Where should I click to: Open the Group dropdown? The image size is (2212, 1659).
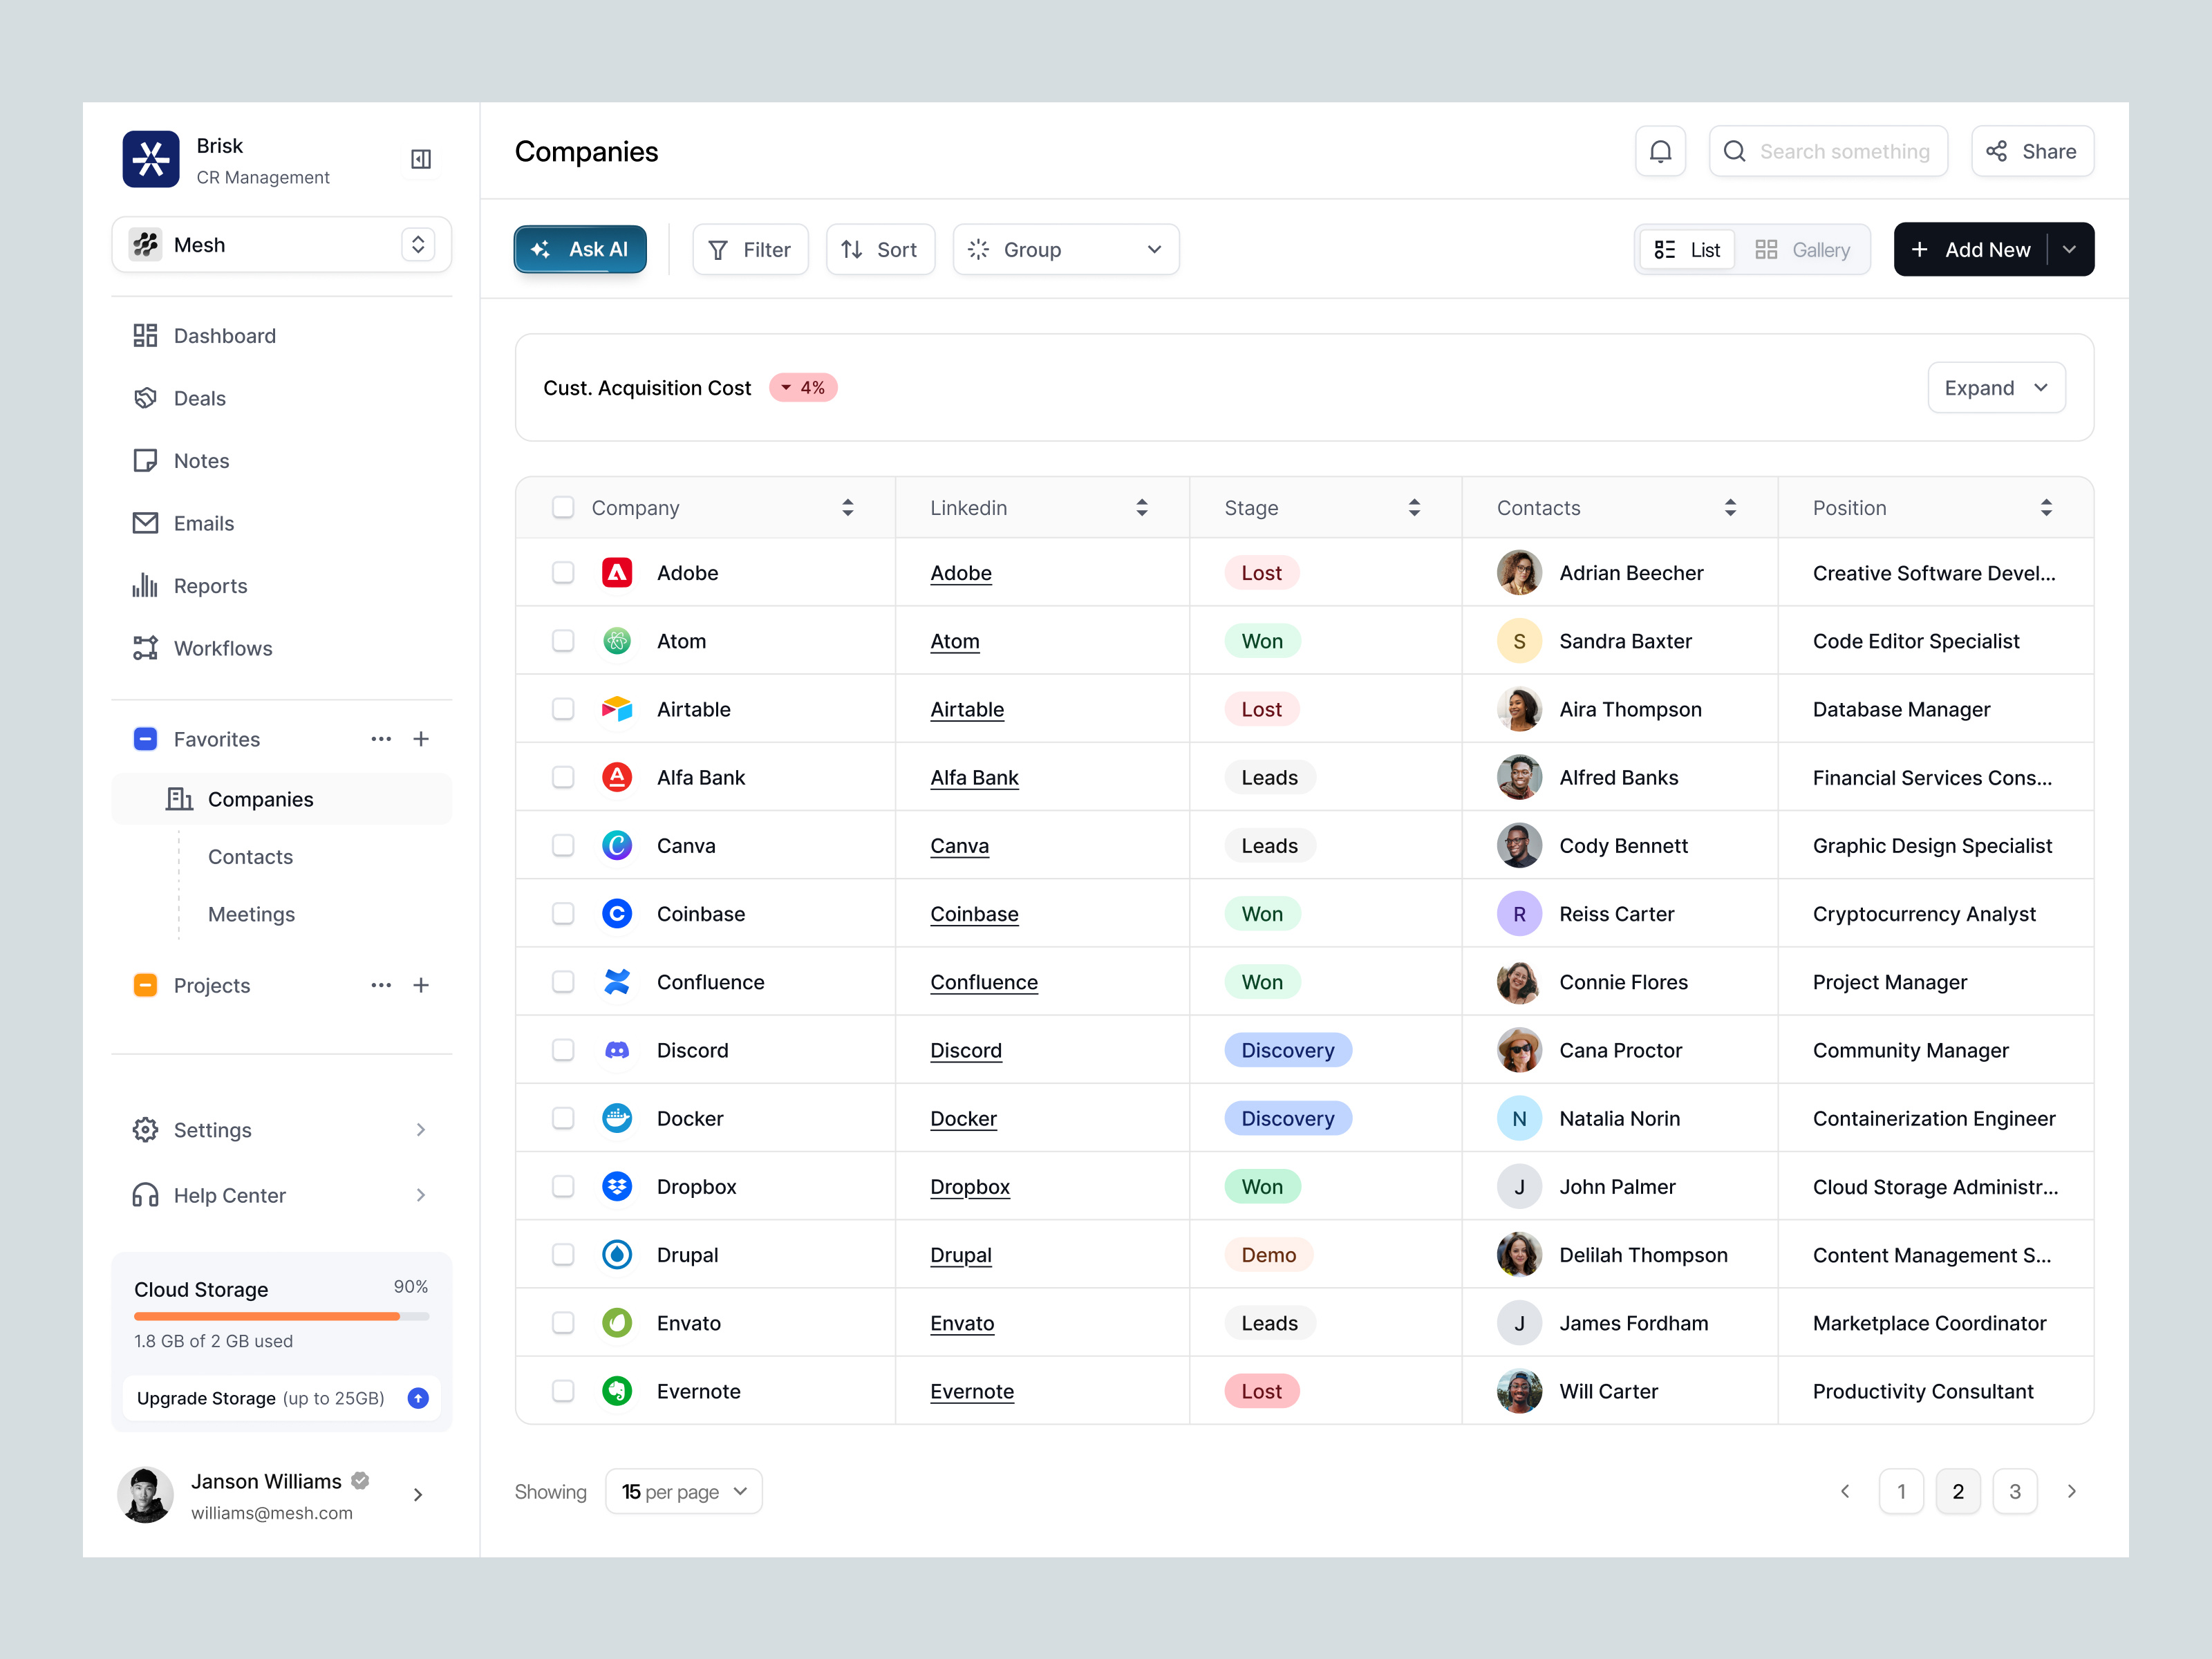(1065, 249)
